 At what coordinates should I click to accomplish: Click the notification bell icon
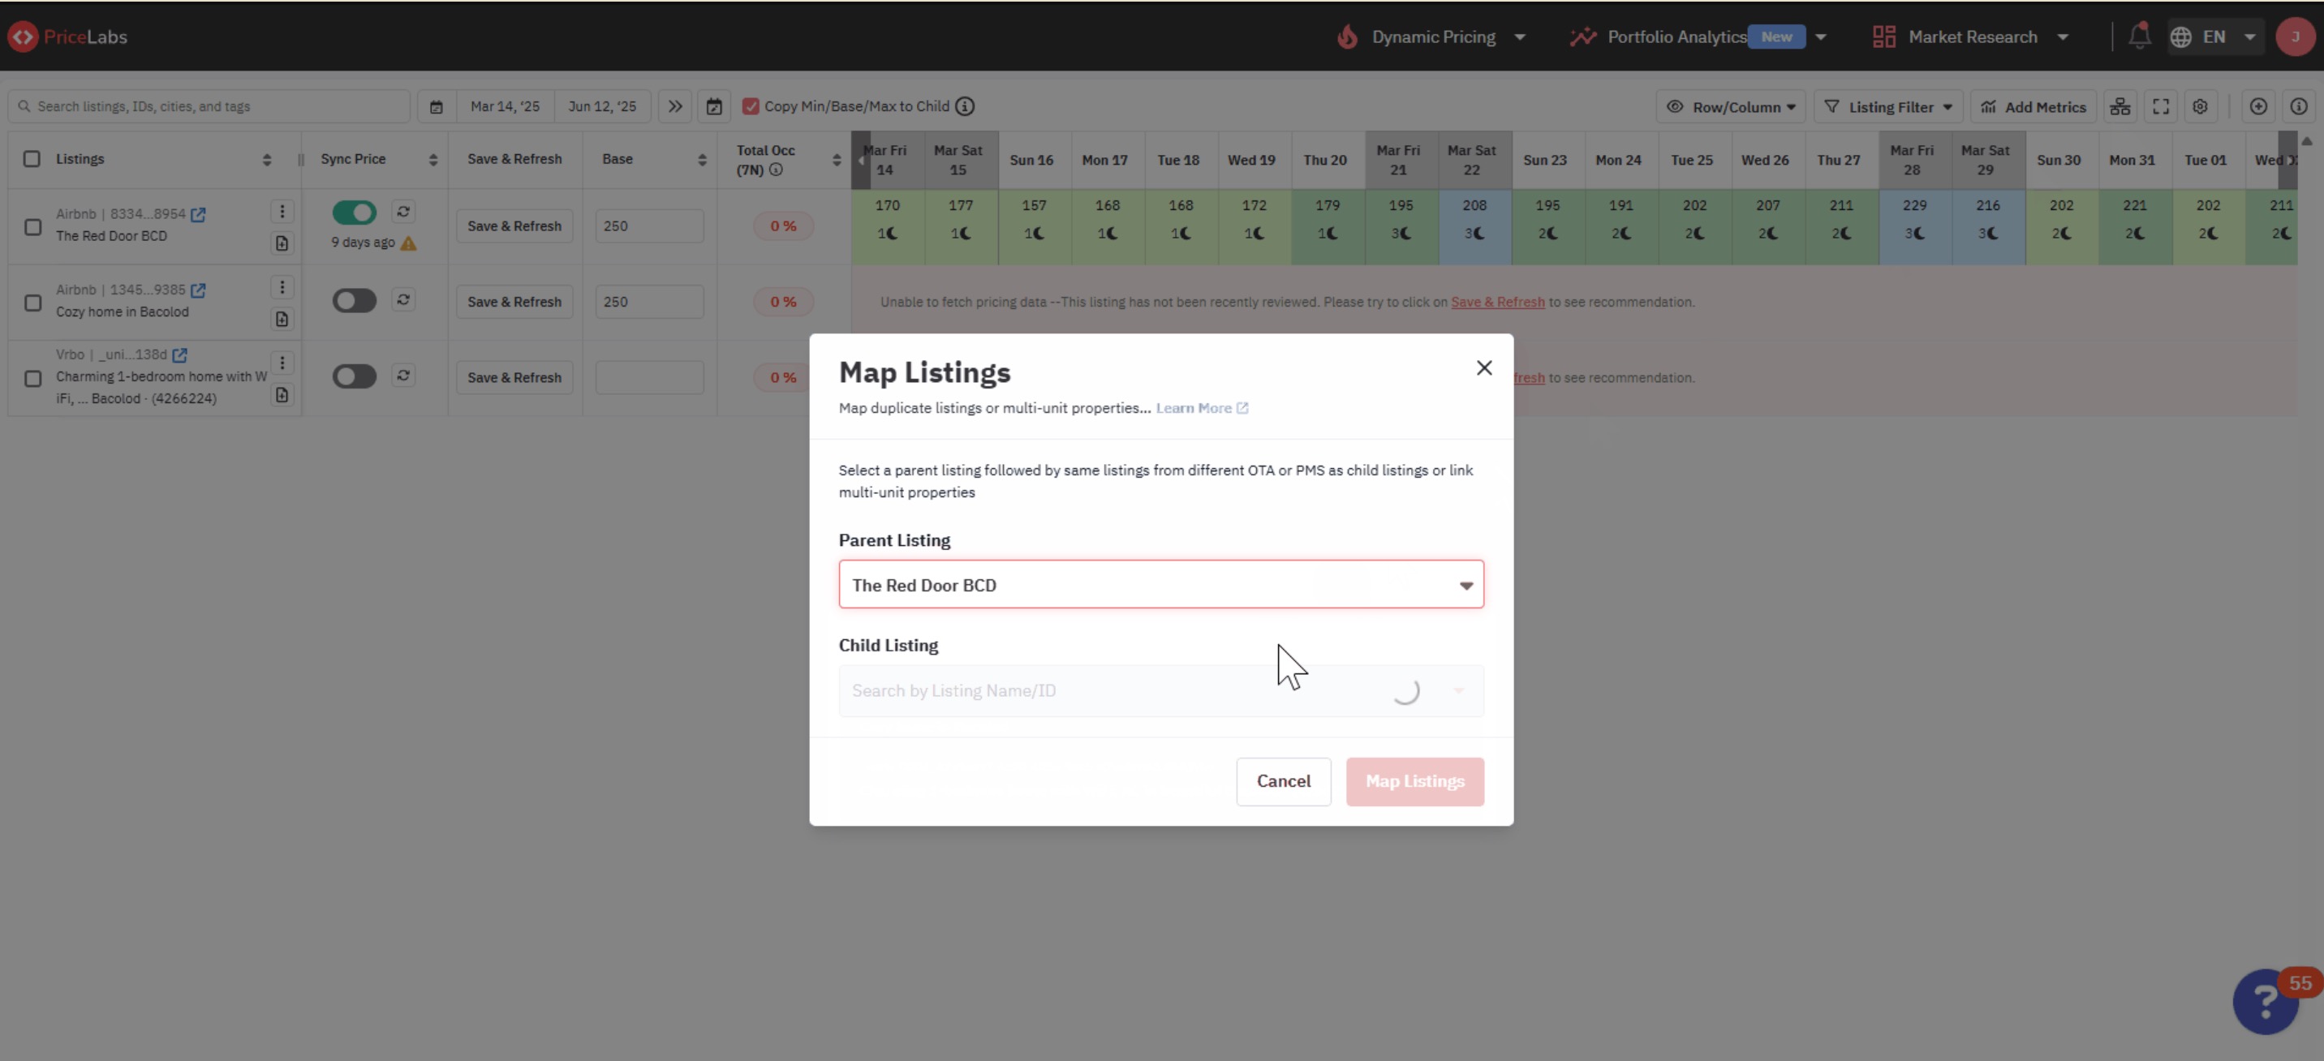coord(2139,36)
